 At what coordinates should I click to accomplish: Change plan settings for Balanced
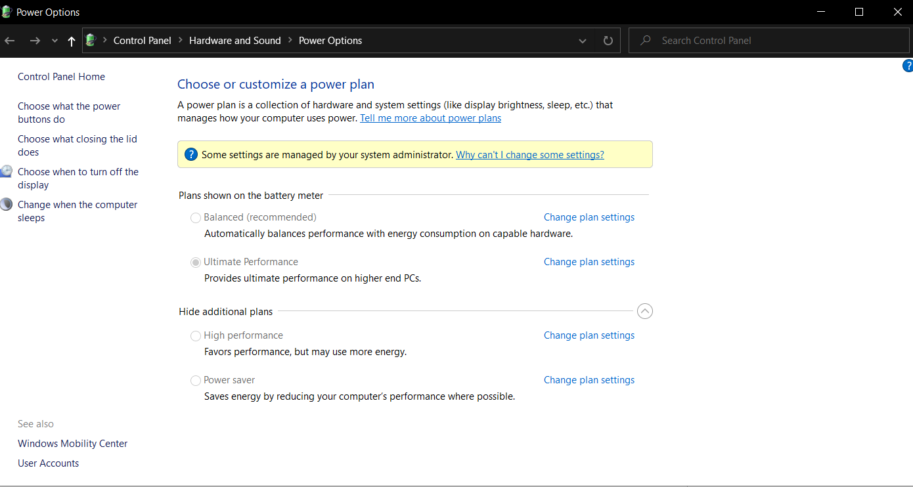tap(589, 217)
